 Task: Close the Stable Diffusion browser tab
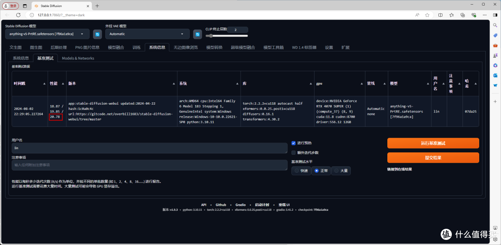pyautogui.click(x=89, y=6)
